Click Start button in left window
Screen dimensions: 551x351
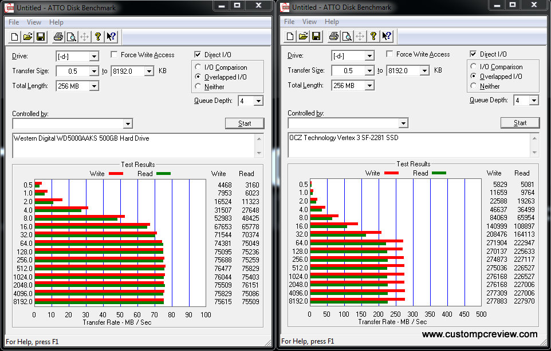[245, 123]
